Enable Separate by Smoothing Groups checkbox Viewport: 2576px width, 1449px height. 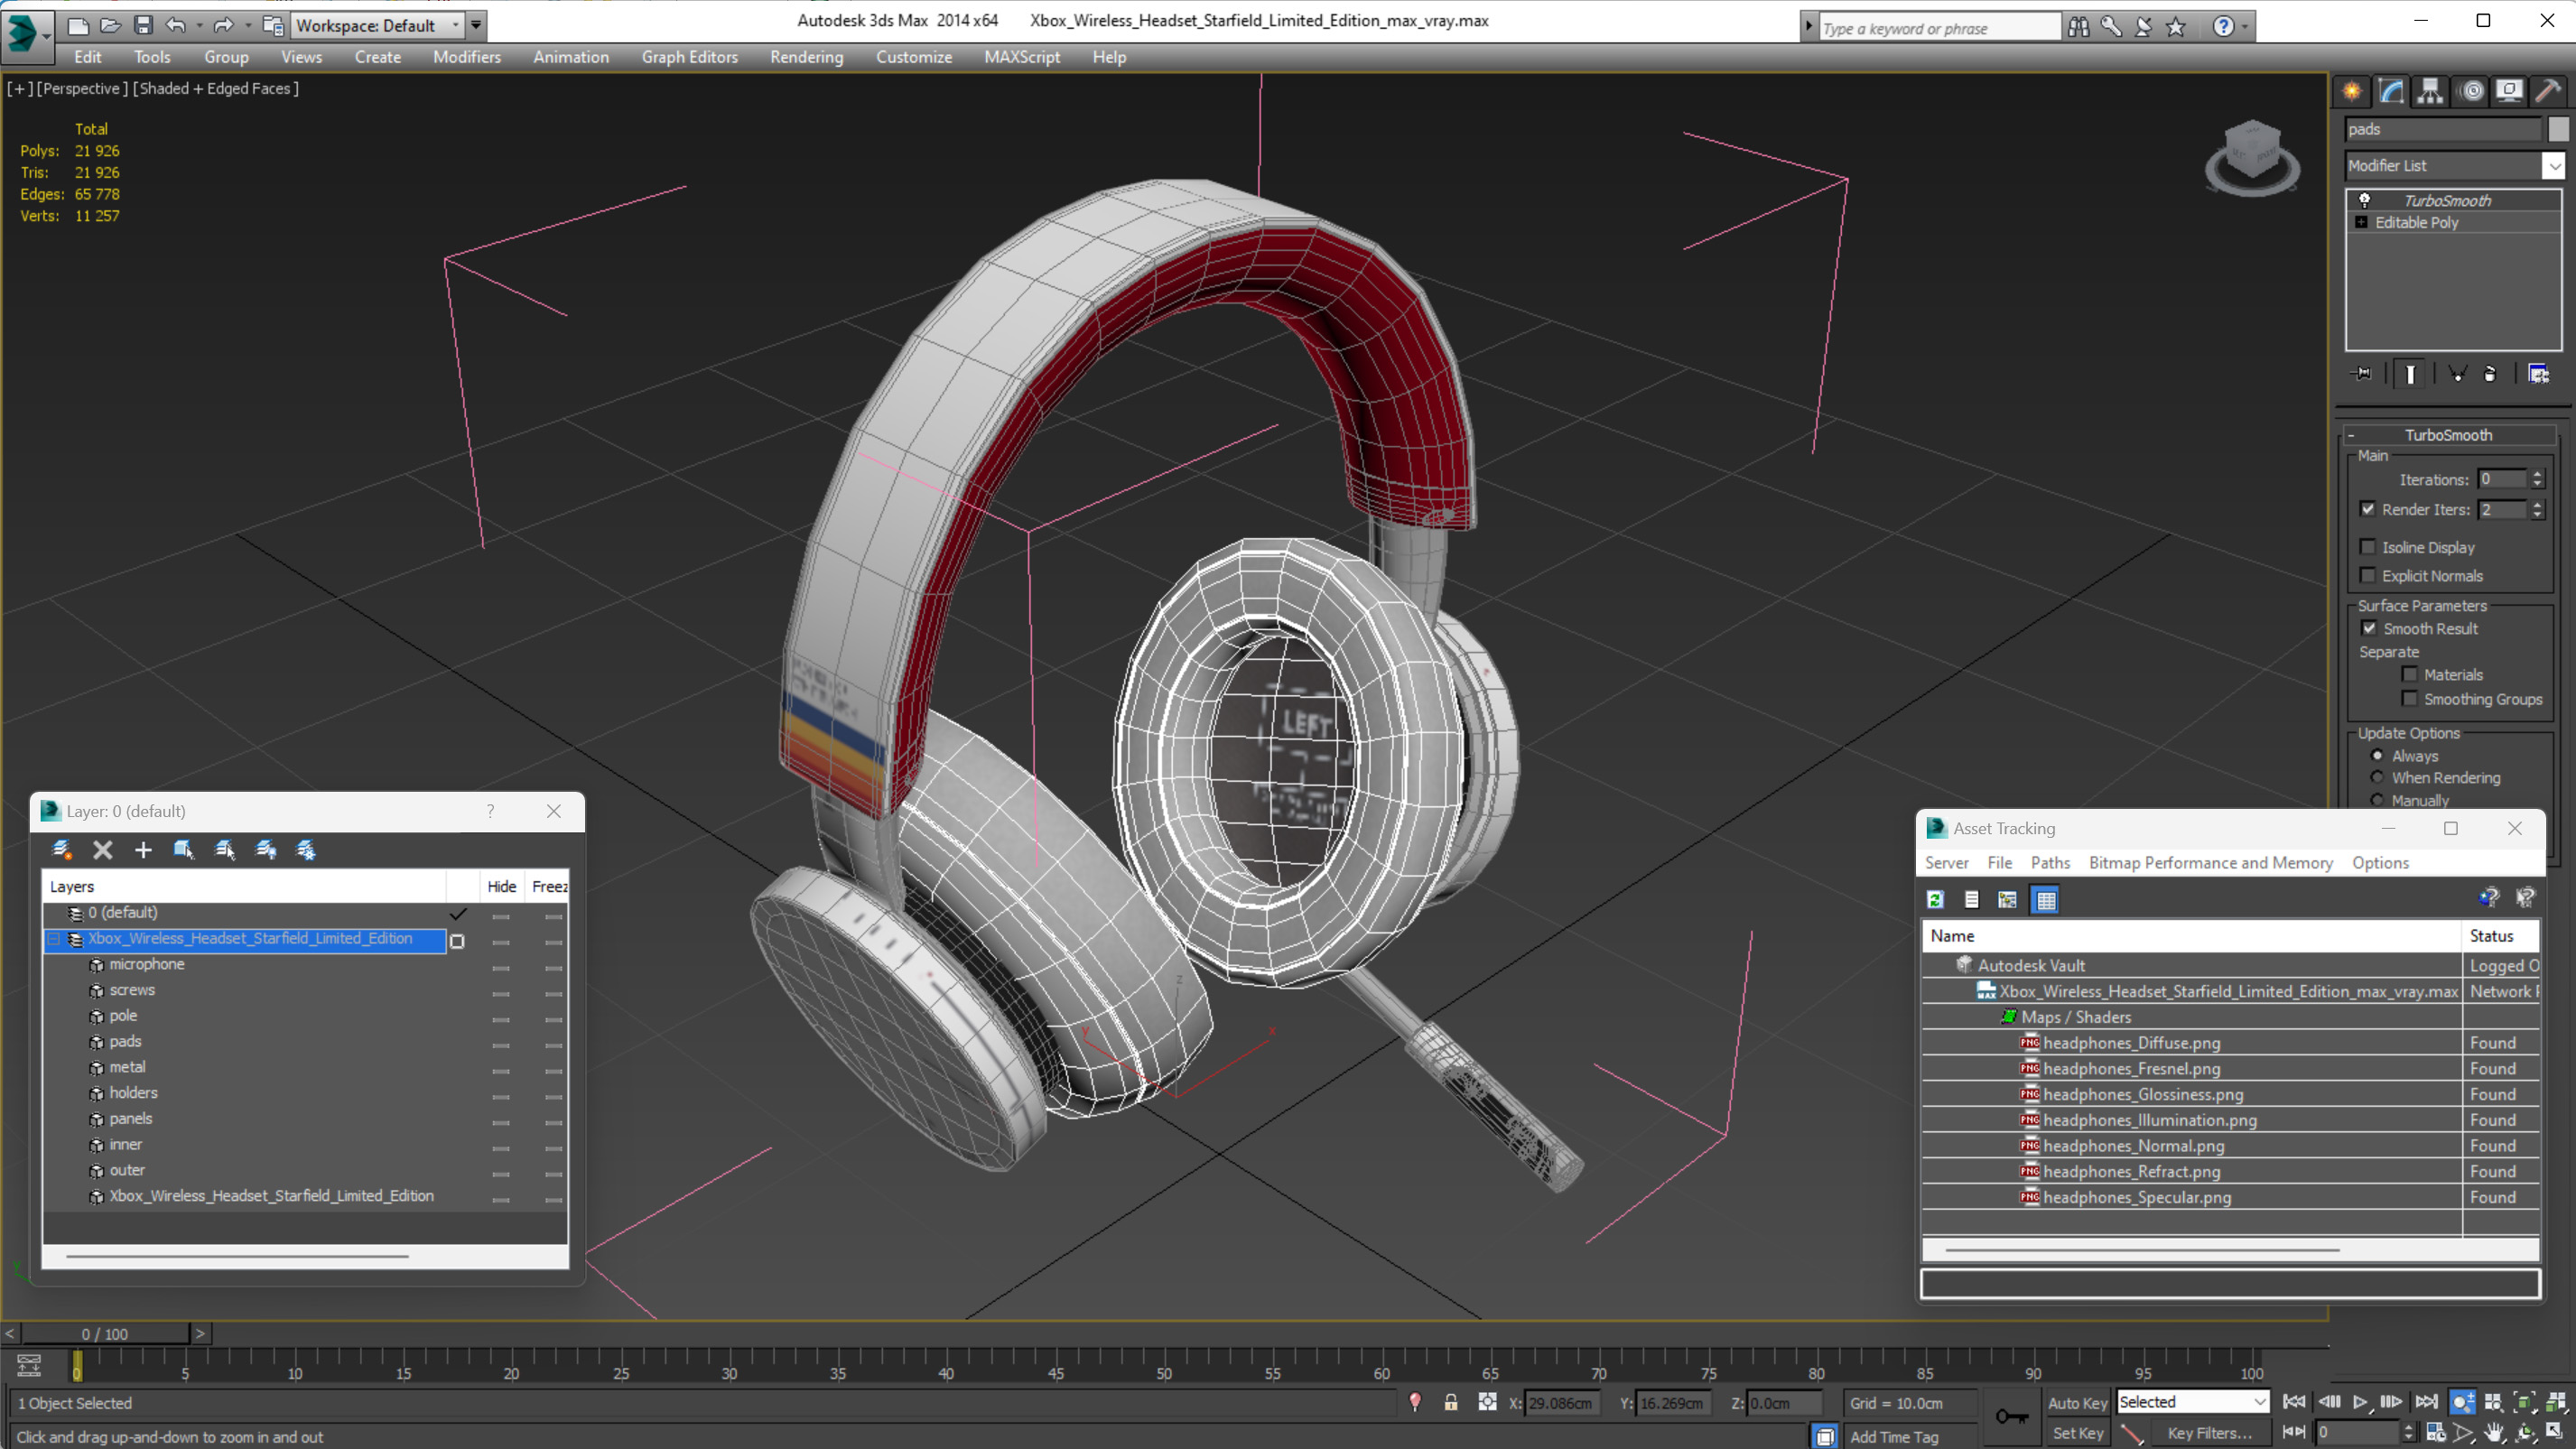click(x=2410, y=699)
